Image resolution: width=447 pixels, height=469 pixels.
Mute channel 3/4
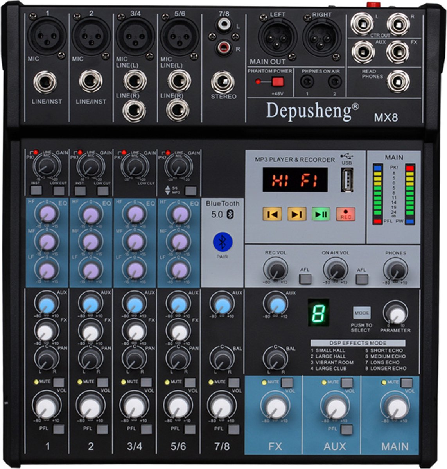[x=146, y=382]
